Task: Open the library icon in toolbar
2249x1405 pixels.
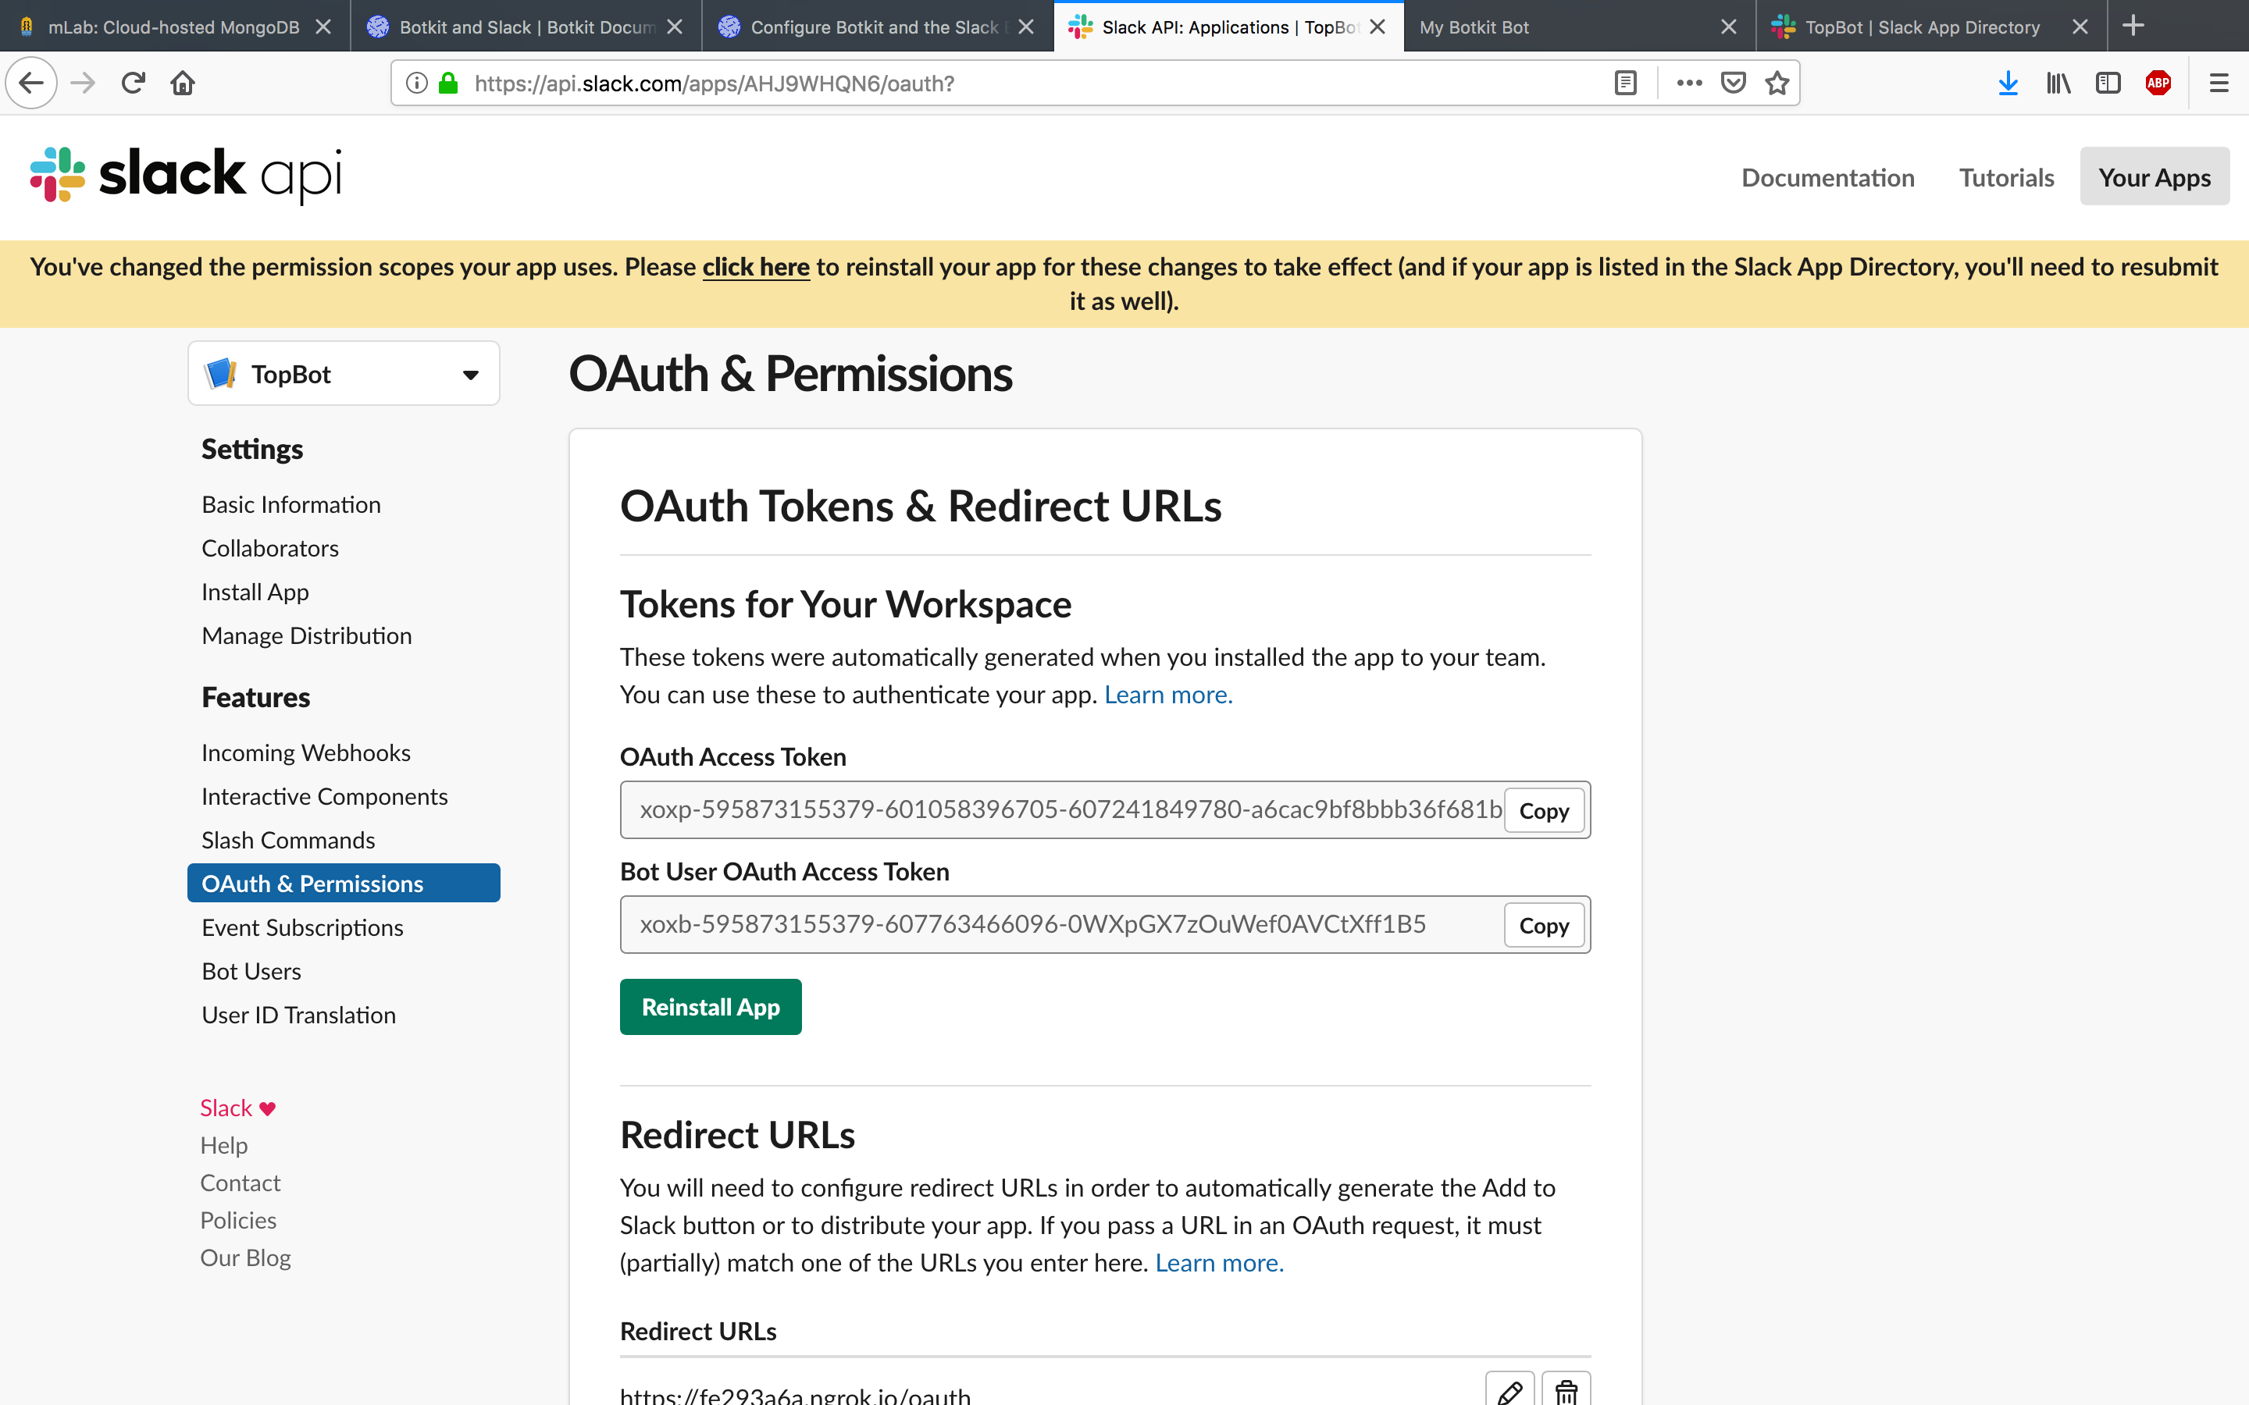Action: coord(2058,84)
